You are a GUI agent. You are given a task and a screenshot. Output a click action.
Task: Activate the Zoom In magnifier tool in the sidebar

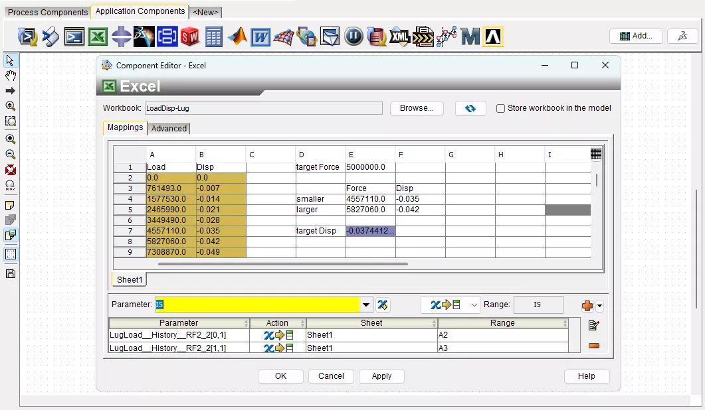(x=11, y=139)
